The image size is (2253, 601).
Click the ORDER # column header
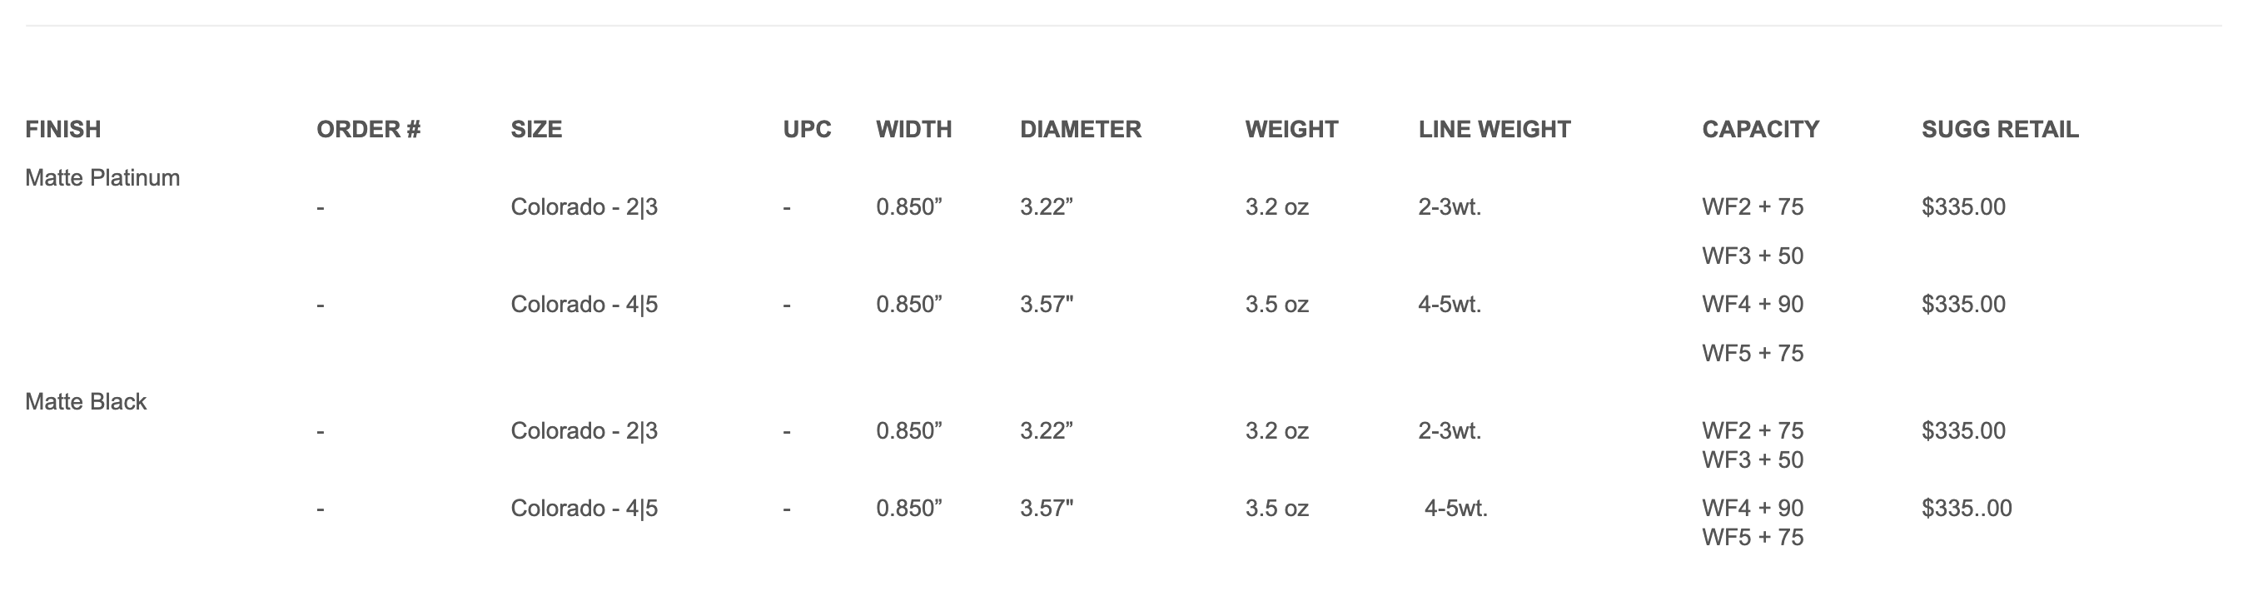[x=368, y=130]
